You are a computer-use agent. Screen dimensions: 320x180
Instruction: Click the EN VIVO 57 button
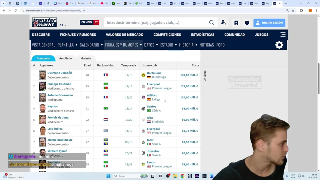pos(89,22)
